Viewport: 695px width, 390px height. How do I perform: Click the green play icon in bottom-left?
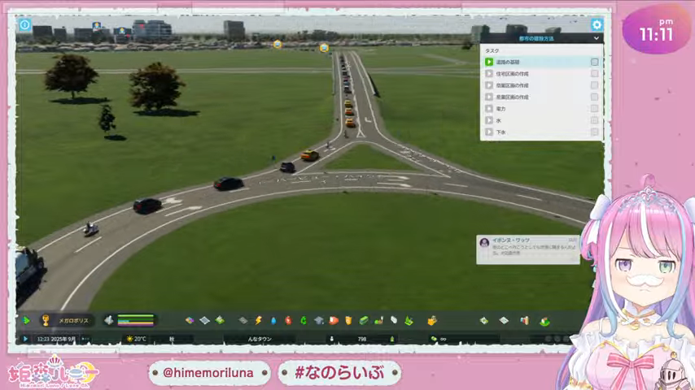(x=26, y=320)
